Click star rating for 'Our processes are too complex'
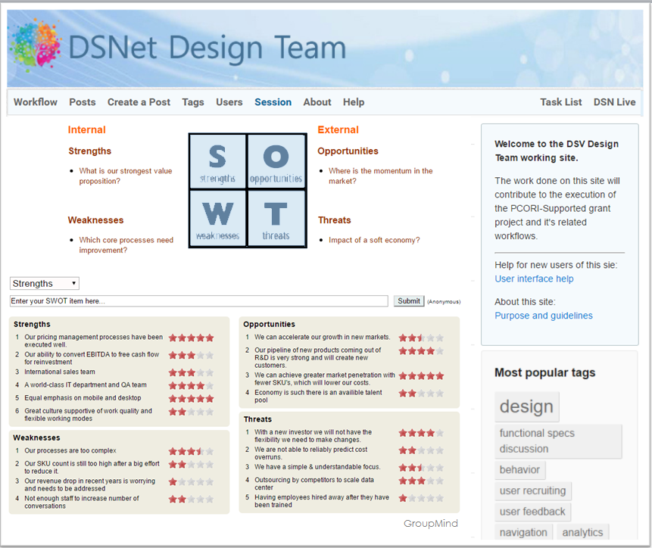Screen dimensions: 652x548 191,451
